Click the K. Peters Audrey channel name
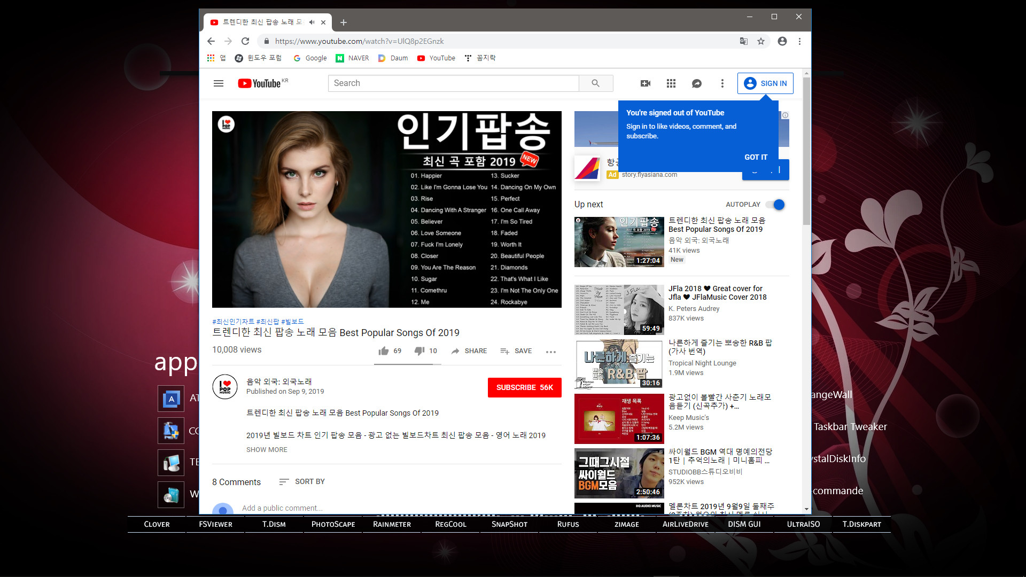 pos(694,309)
